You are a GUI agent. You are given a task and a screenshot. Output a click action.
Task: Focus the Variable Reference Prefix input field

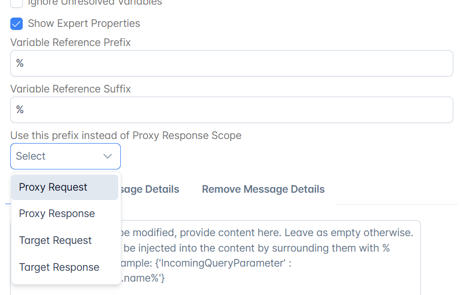click(x=232, y=63)
